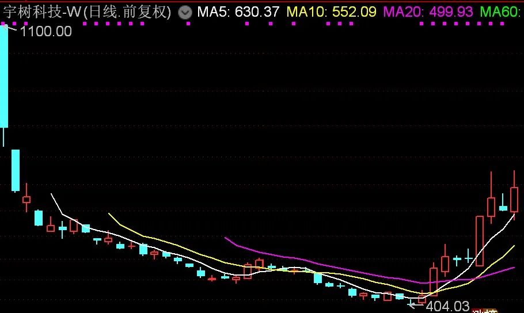Click the 404.03 low price label

pyautogui.click(x=448, y=306)
